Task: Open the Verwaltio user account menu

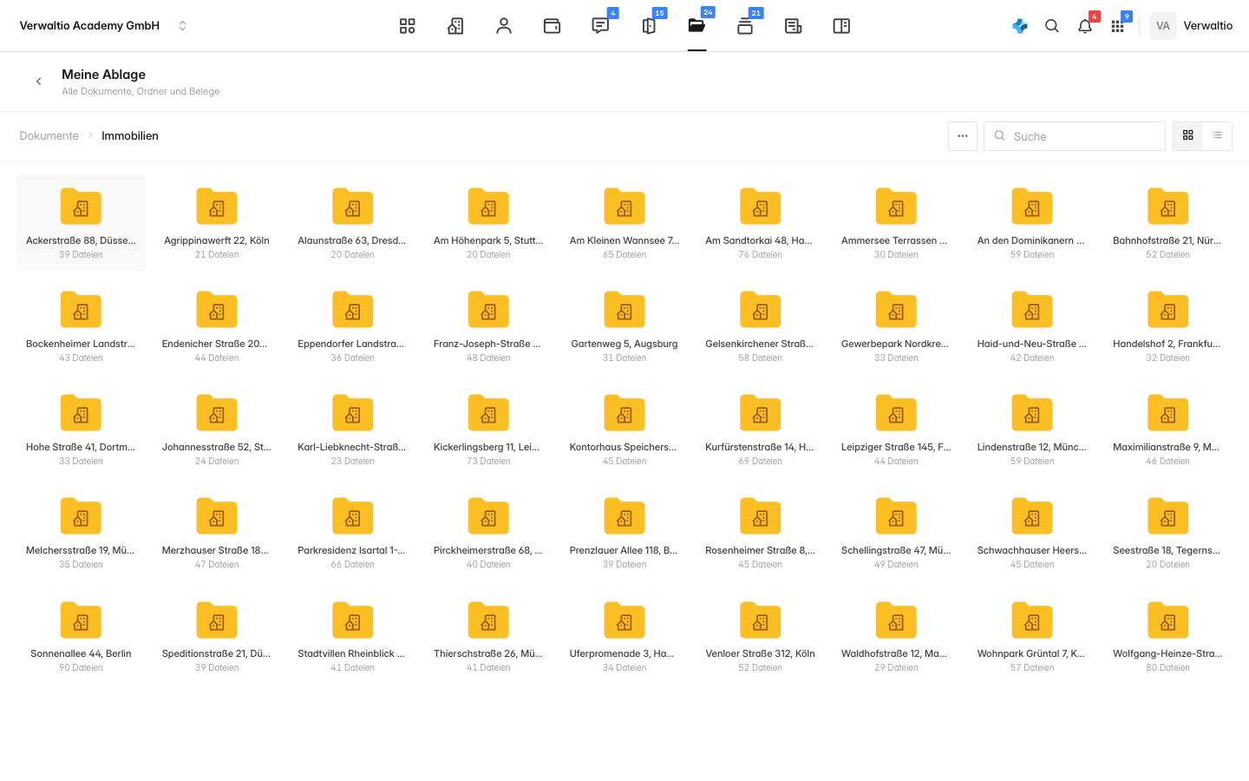Action: pyautogui.click(x=1192, y=26)
